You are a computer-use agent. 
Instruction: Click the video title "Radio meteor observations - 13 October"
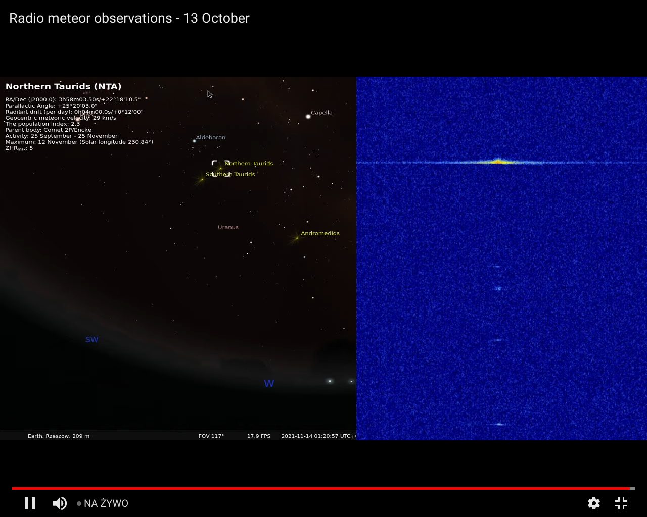pyautogui.click(x=129, y=18)
